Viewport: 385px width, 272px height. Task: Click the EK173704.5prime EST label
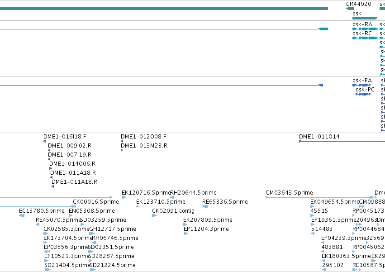68,238
